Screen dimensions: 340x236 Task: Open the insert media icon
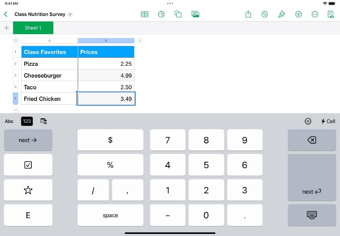[x=195, y=14]
